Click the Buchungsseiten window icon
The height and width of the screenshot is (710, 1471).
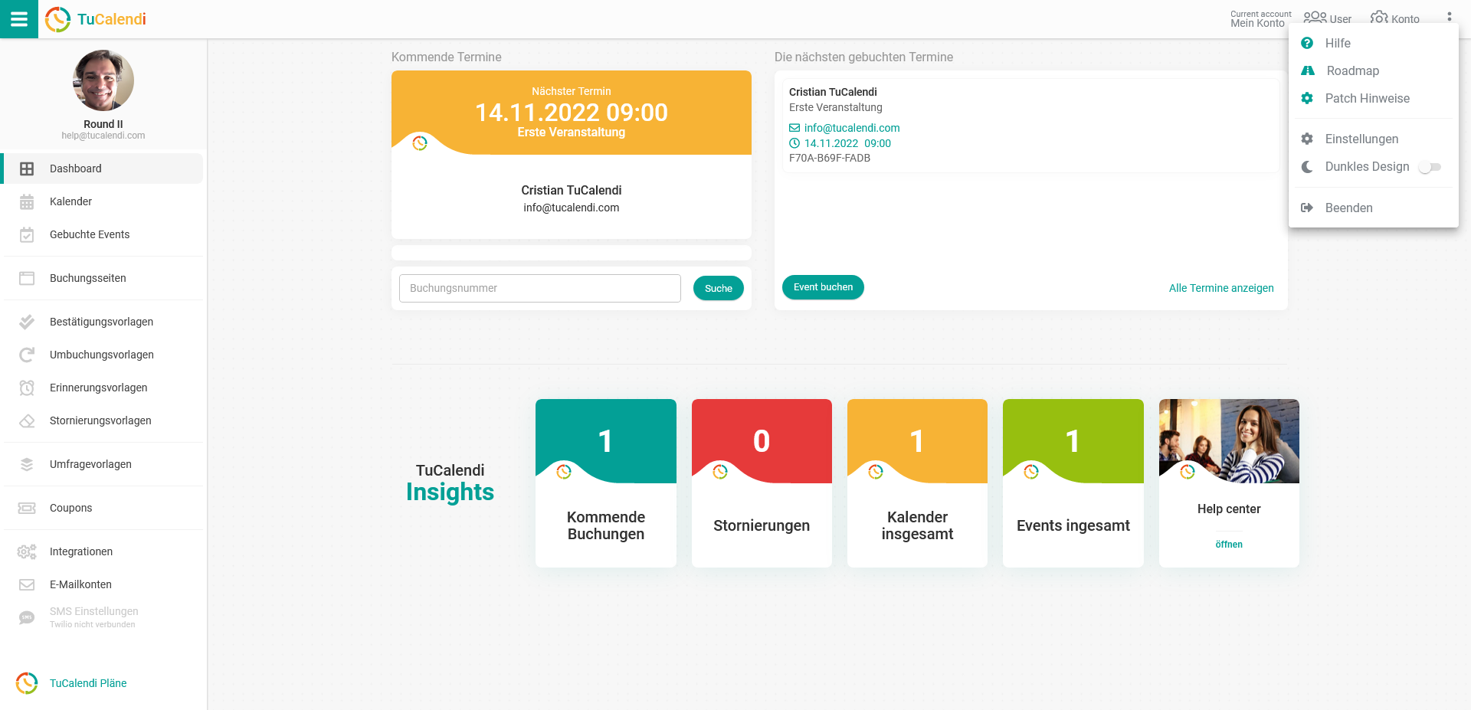pyautogui.click(x=27, y=278)
